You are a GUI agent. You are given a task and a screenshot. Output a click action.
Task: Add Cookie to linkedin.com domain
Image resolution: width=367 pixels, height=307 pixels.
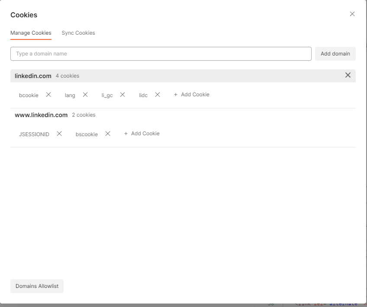click(191, 95)
